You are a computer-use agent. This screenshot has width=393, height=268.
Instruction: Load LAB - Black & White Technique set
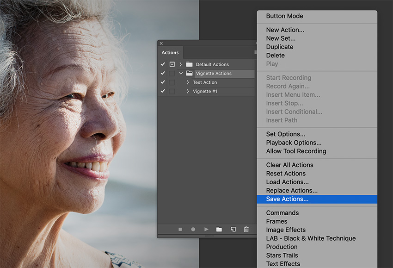[317, 239]
